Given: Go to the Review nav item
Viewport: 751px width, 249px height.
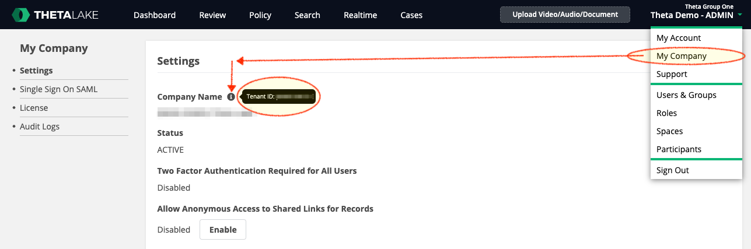Looking at the screenshot, I should [212, 15].
